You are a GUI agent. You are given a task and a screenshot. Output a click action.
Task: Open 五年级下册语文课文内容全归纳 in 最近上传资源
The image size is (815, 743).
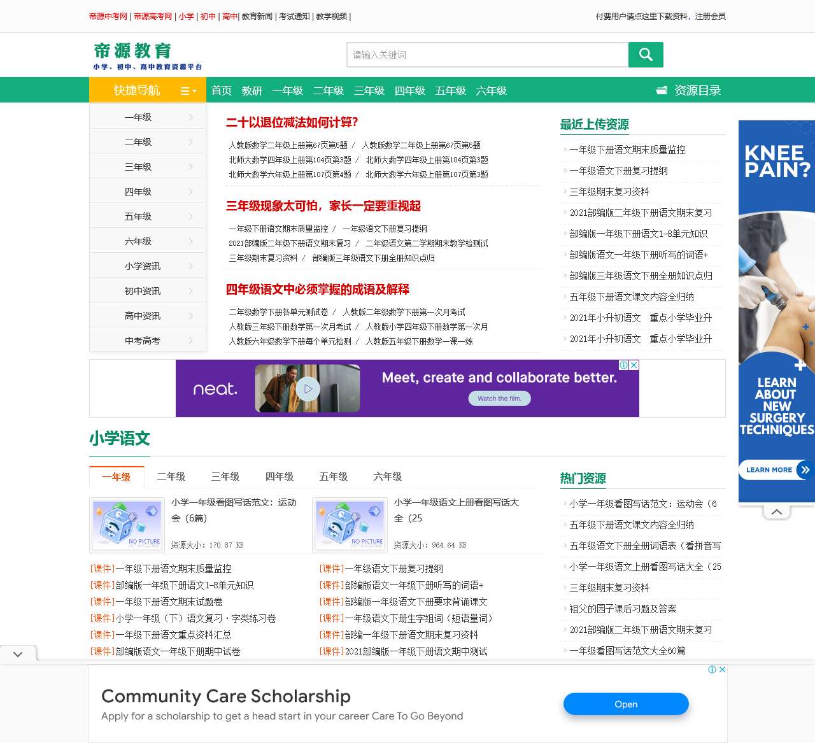click(632, 297)
